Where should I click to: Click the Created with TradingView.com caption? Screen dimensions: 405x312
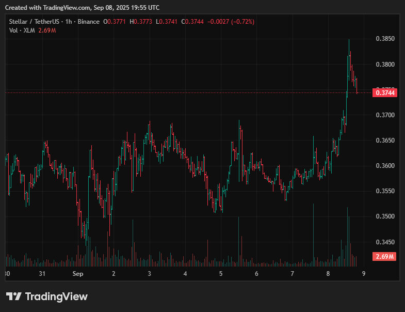84,8
